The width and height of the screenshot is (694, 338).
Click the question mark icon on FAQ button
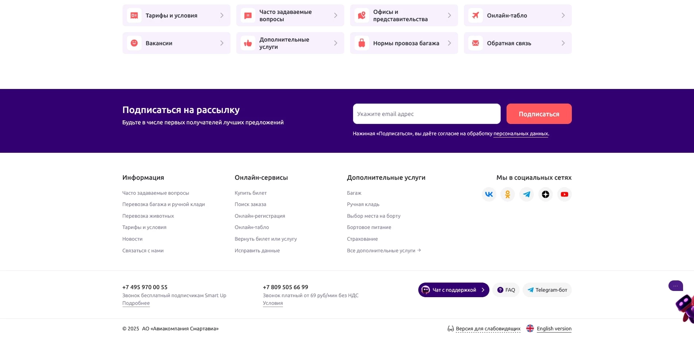pos(500,290)
